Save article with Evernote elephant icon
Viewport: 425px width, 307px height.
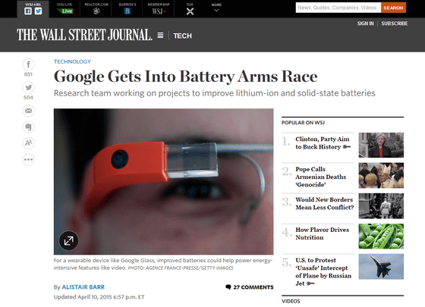[x=29, y=127]
